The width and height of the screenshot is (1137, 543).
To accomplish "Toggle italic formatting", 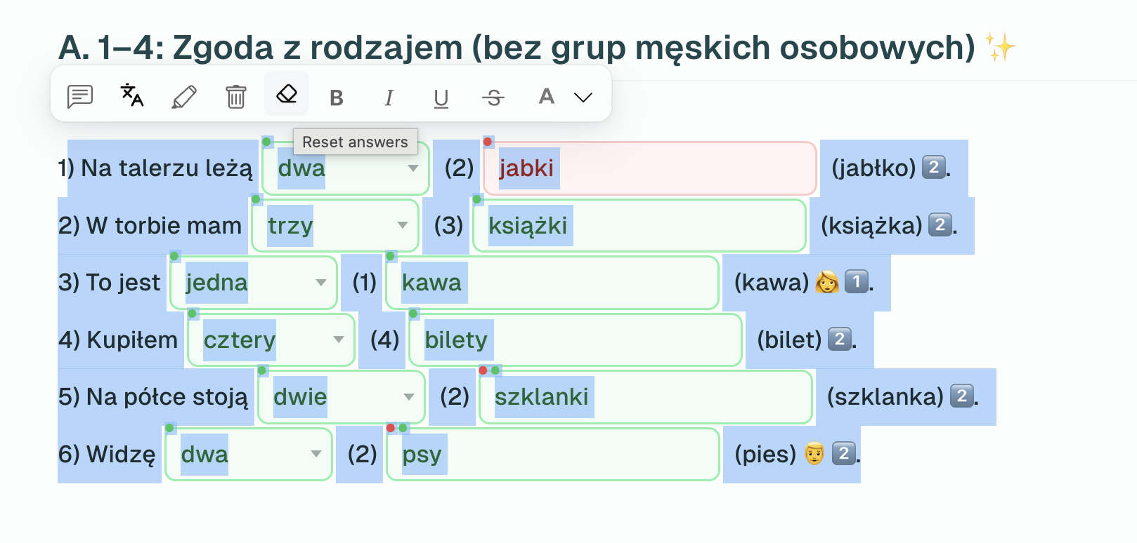I will pos(389,98).
